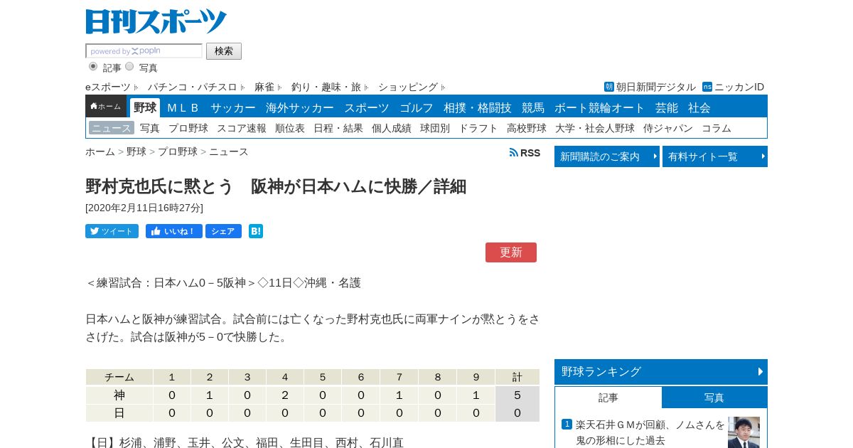Focus the popIn search input field

[144, 51]
